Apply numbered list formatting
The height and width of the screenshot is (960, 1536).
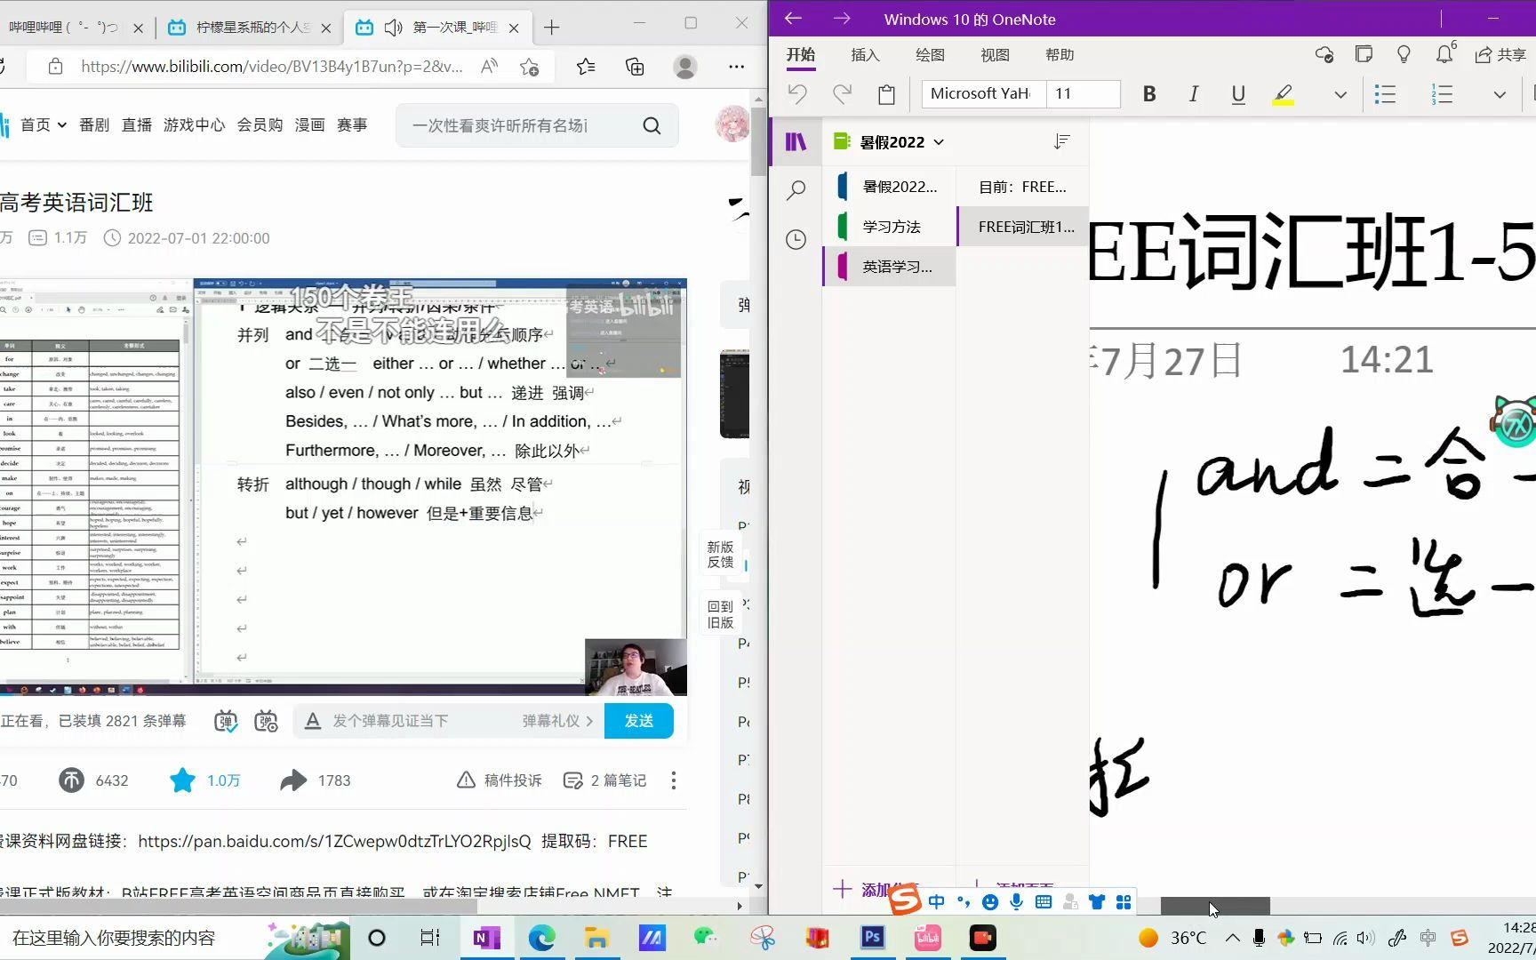pyautogui.click(x=1439, y=93)
